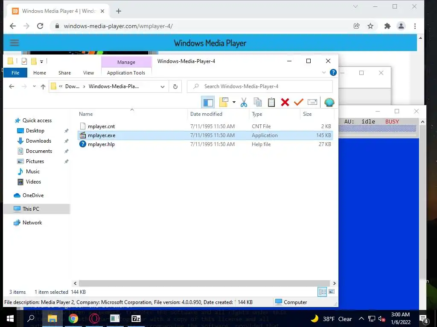Click the Dow... breadcrumb in address bar
Screen dimensions: 437x327
tap(72, 86)
